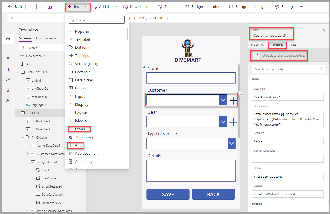330x214 pixels.
Task: Select the Insert plus icon in left rail
Action: 8,49
